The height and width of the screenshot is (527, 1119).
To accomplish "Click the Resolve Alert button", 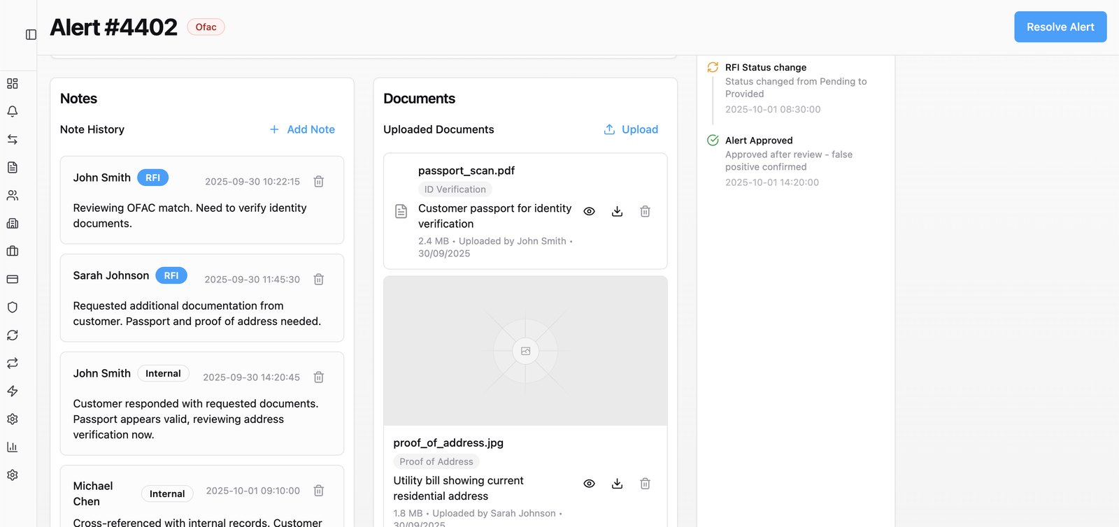I will click(x=1060, y=27).
